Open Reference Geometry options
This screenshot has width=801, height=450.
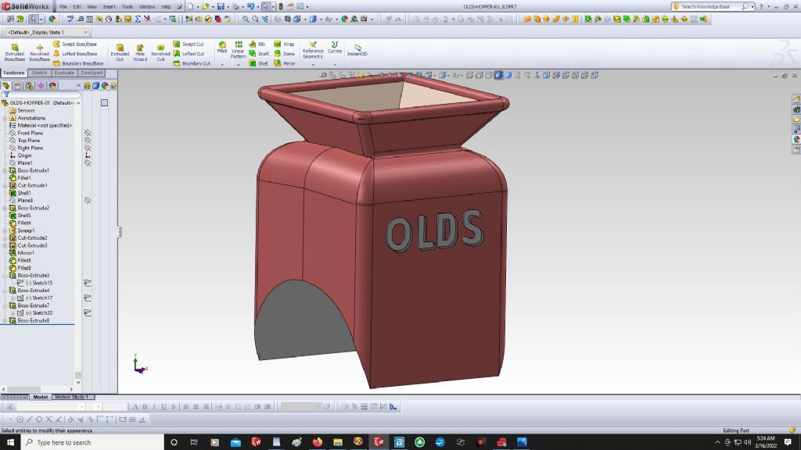tap(313, 50)
